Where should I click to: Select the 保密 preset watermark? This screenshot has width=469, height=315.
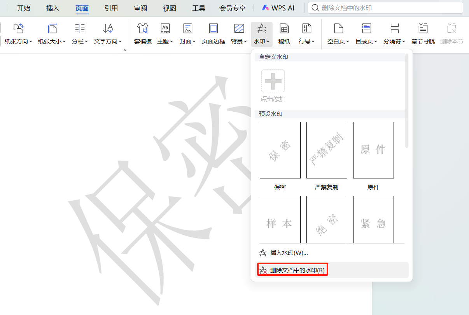[x=280, y=150]
